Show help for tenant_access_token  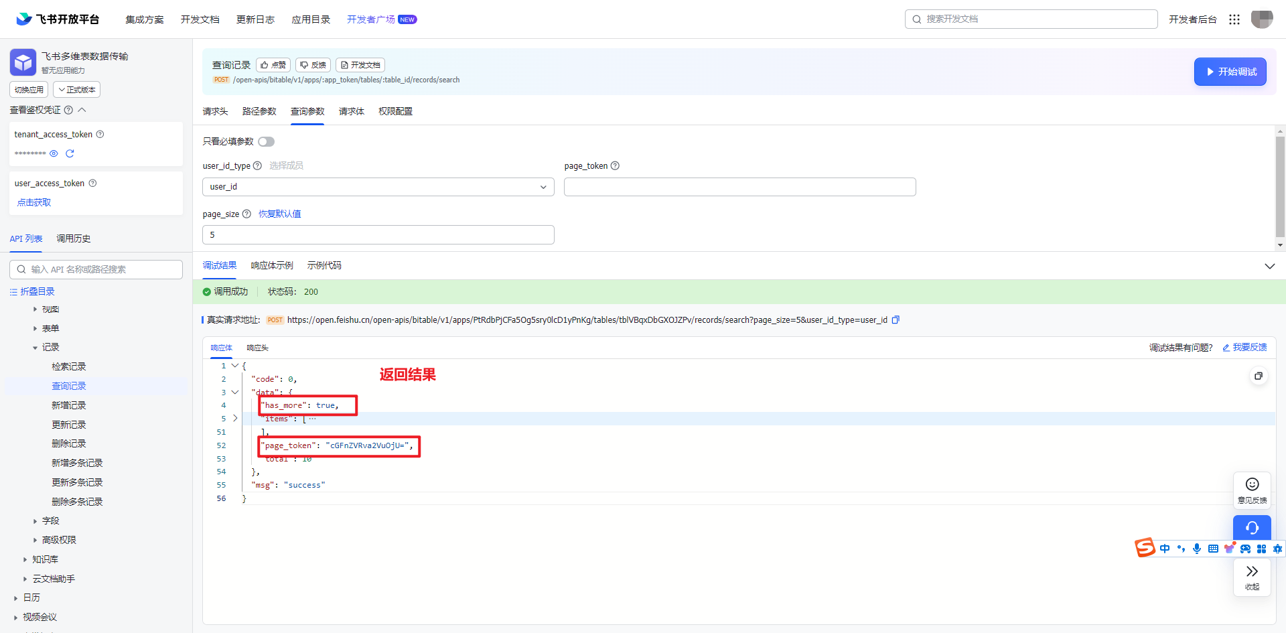pyautogui.click(x=100, y=134)
